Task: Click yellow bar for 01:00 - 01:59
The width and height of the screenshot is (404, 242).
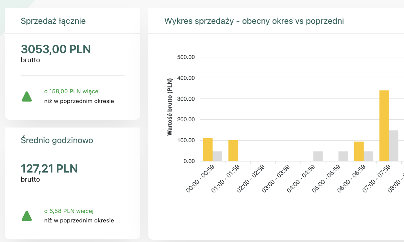Action: coord(233,151)
